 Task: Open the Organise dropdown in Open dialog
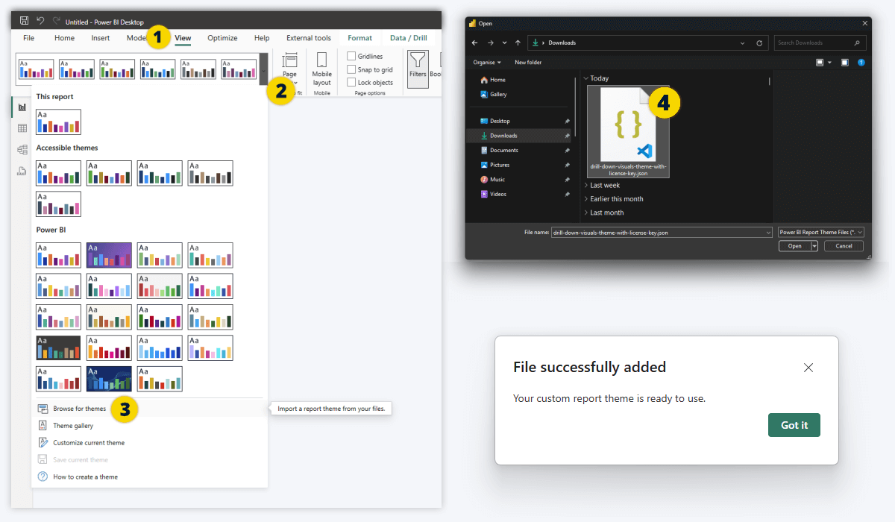(487, 63)
